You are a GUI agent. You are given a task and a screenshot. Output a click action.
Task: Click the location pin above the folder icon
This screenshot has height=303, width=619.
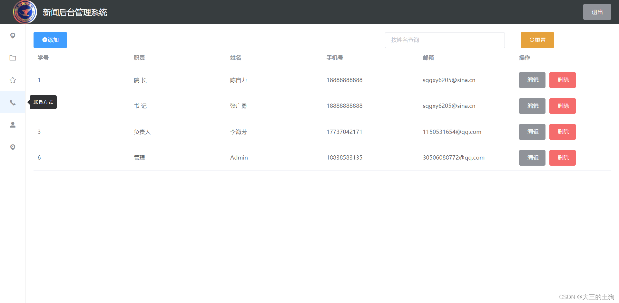pyautogui.click(x=13, y=35)
